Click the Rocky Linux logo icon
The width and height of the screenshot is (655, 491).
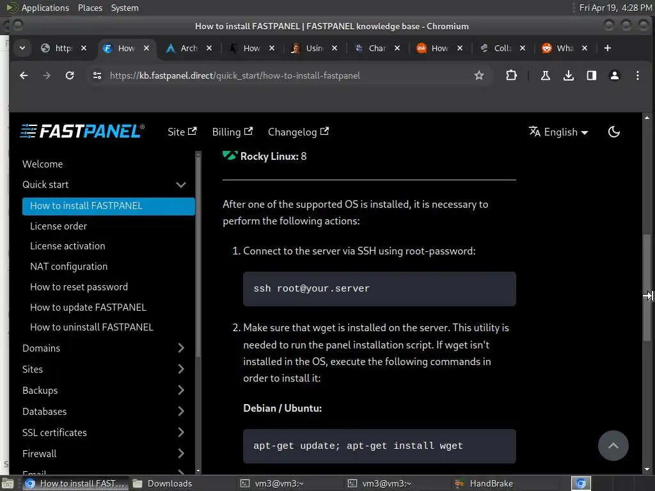(230, 156)
